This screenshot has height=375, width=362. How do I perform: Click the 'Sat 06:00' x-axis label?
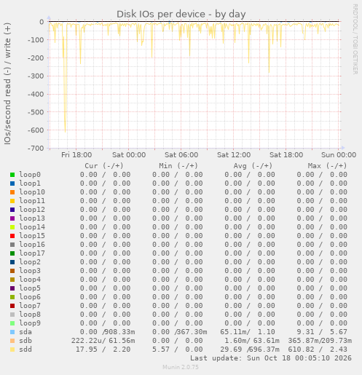click(181, 155)
